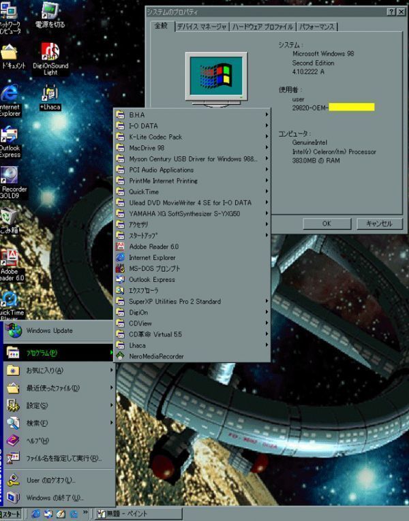Open the DigiOnSound Light desktop icon

(50, 59)
